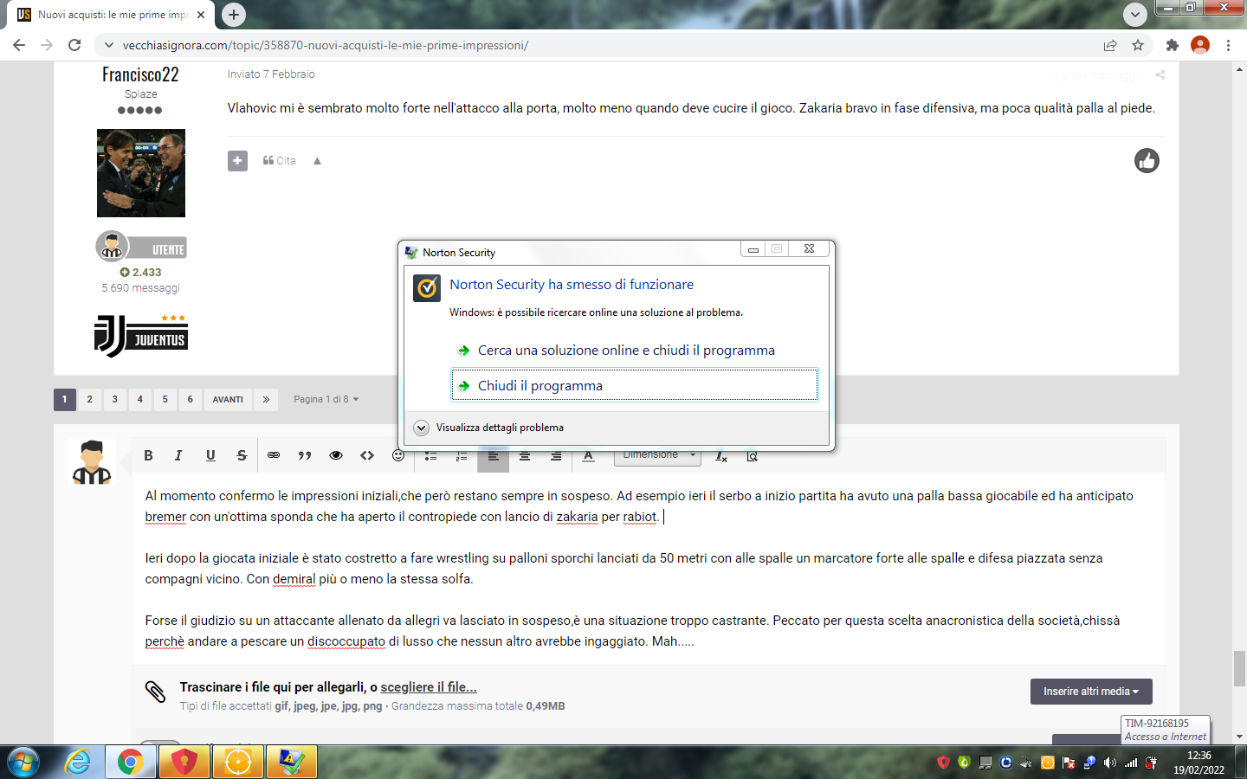This screenshot has width=1247, height=779.
Task: Click the strikethrough icon in editor toolbar
Action: click(242, 455)
